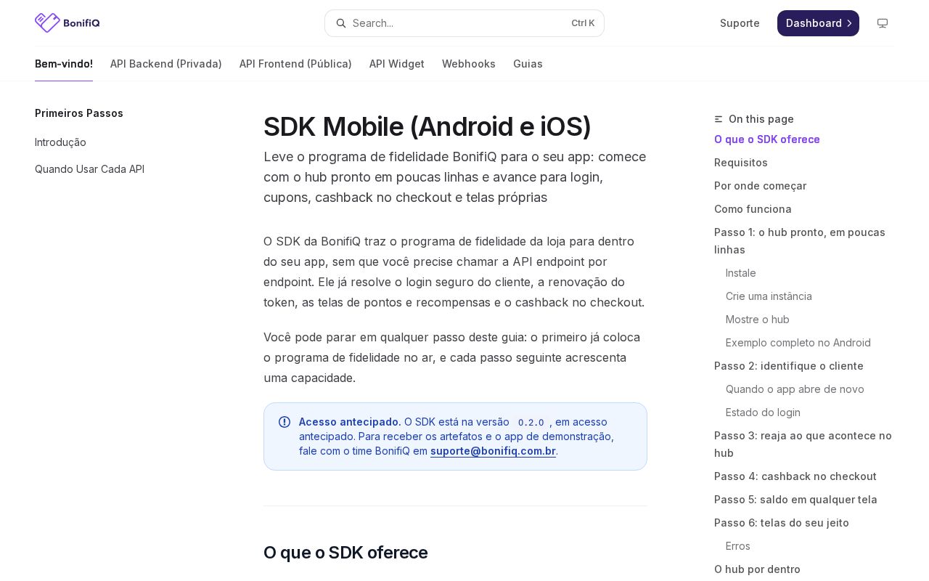This screenshot has height=581, width=929.
Task: Jump to Crie uma instância
Action: [x=769, y=296]
